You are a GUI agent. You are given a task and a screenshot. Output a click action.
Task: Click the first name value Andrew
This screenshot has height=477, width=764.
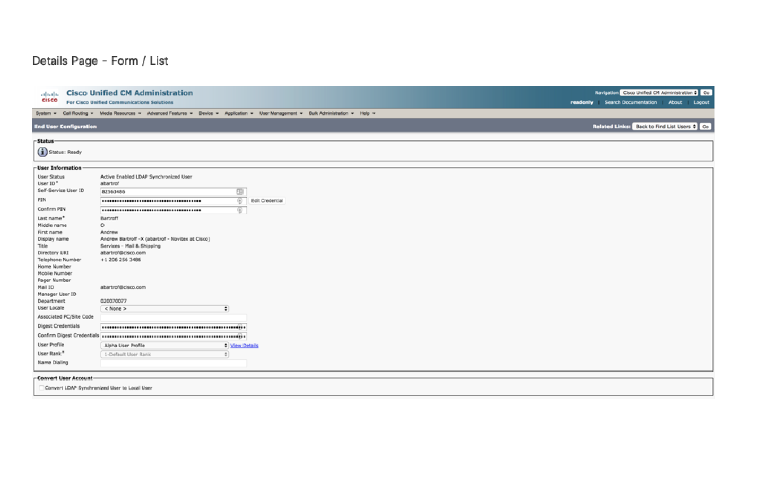click(x=109, y=232)
